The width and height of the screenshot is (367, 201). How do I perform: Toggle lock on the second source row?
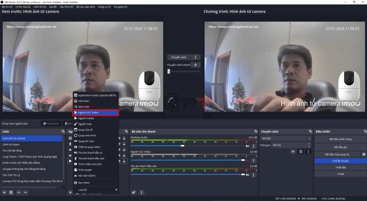pos(124,144)
